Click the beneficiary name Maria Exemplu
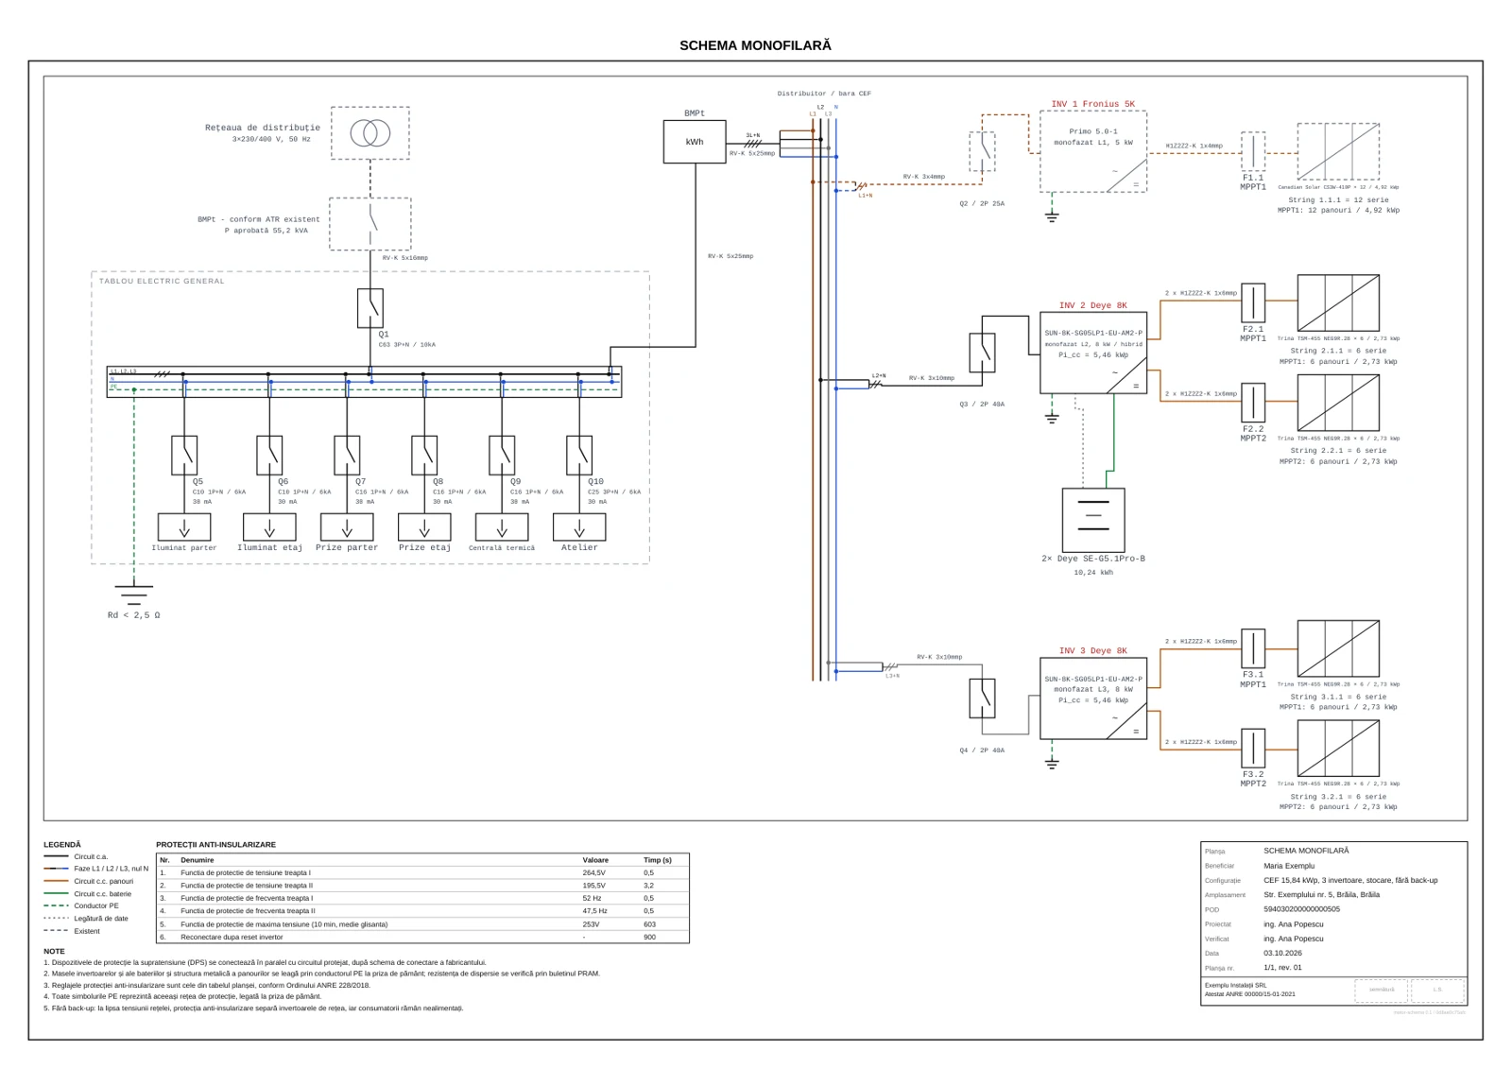 click(x=1289, y=866)
